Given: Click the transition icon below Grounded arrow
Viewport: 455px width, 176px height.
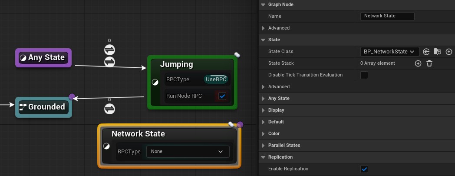Looking at the screenshot, I should [x=109, y=108].
